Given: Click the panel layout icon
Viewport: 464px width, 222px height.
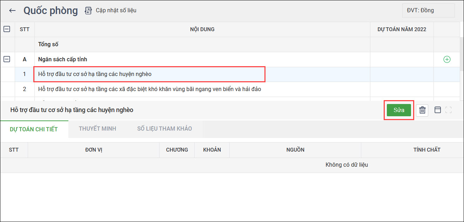Looking at the screenshot, I should click(x=437, y=110).
